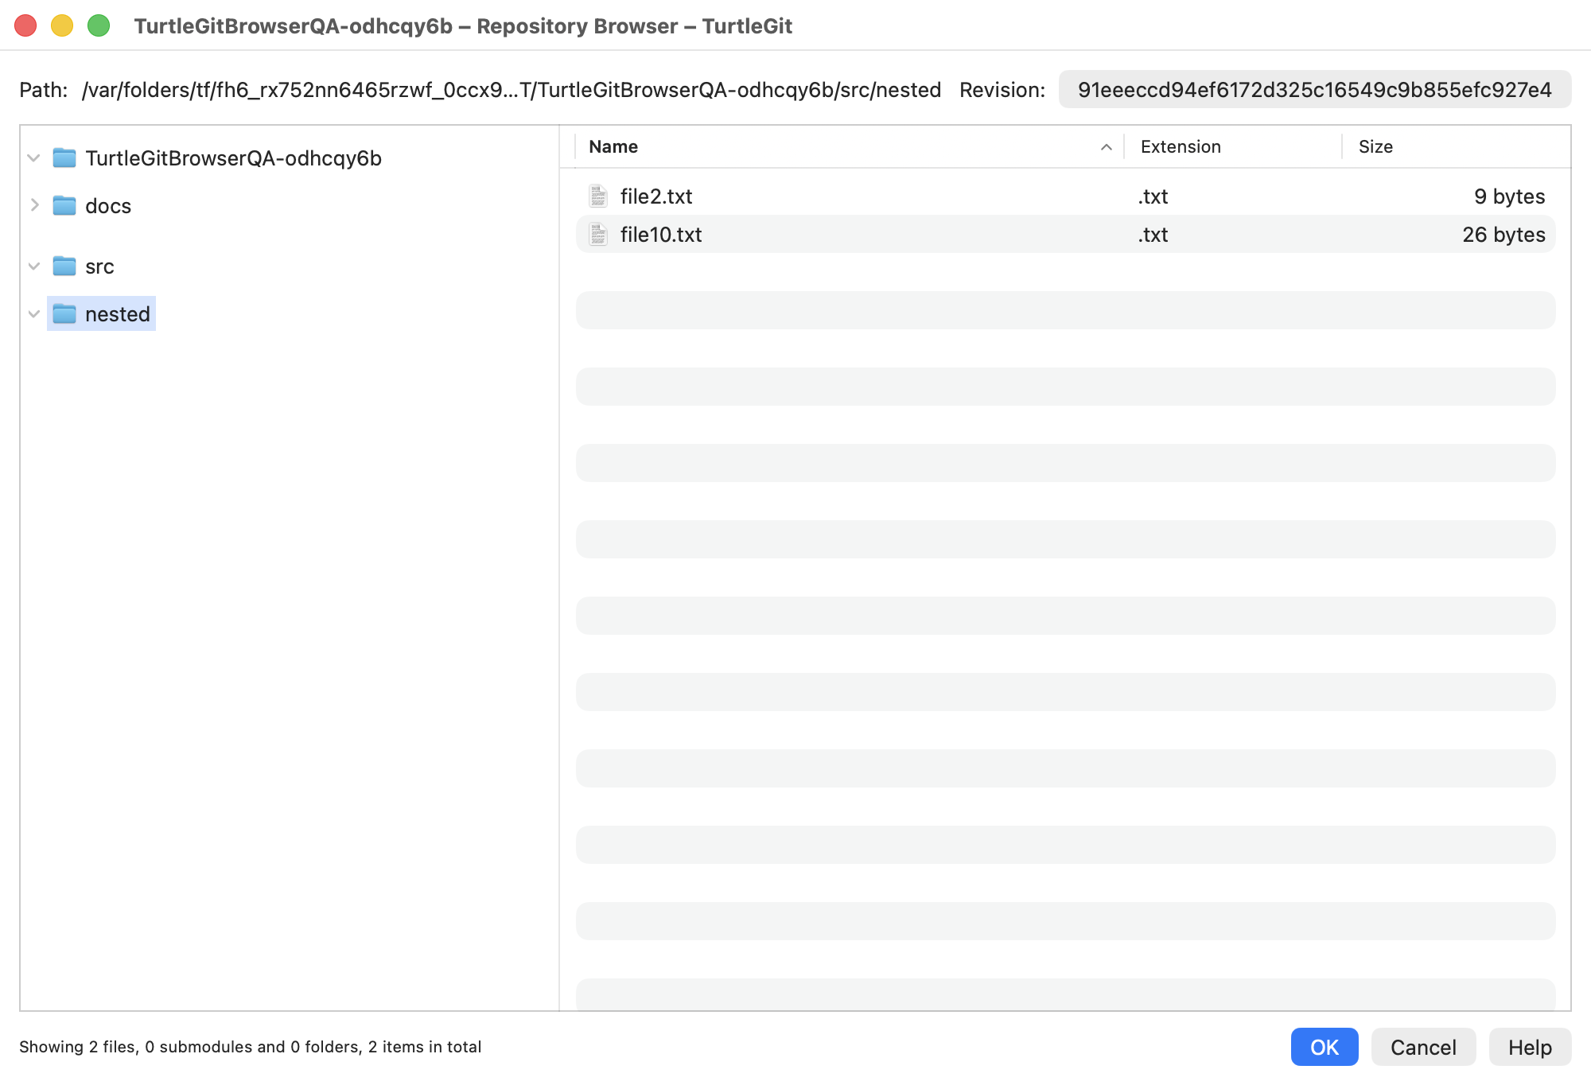
Task: Click the TurtleGitBrowserQA-odhcqy6b root folder icon
Action: [x=64, y=158]
